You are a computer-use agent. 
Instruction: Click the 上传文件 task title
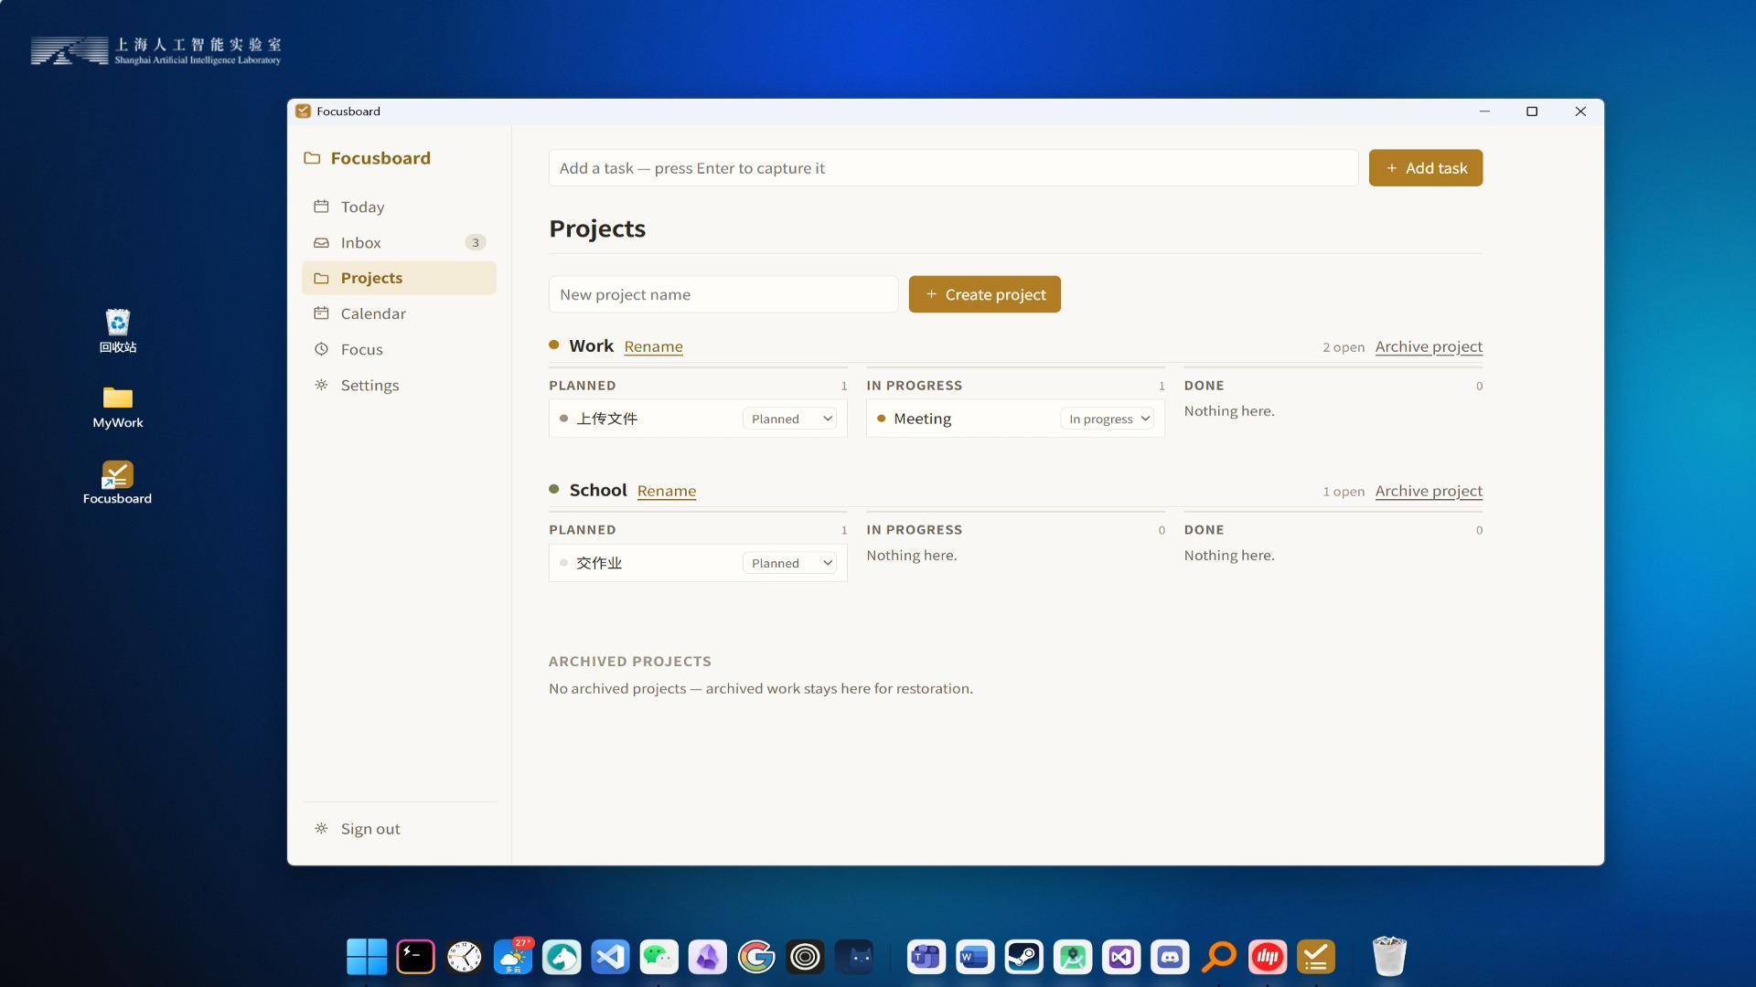click(606, 419)
